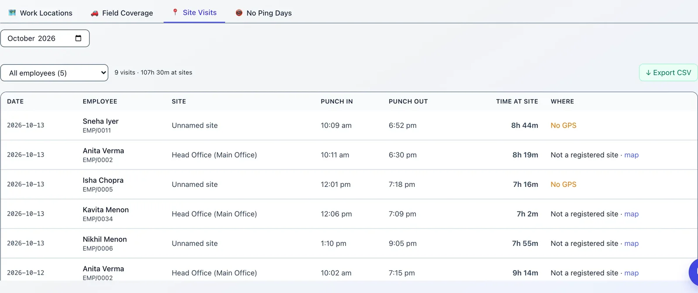Click the 7h 16m time at site value
The image size is (698, 293).
525,185
